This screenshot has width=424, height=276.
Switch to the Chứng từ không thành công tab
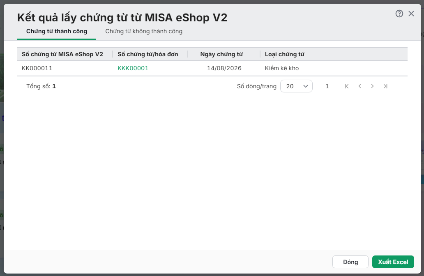144,31
